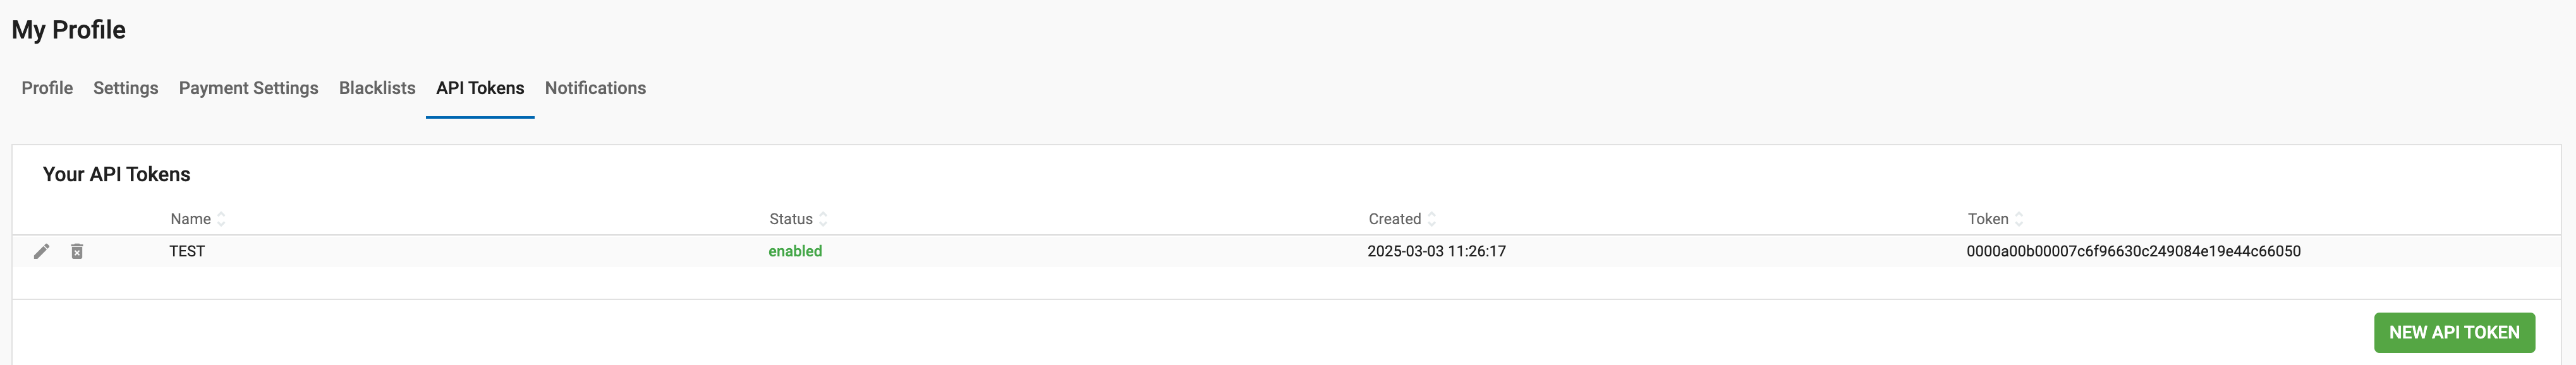Switch to the Notifications tab
This screenshot has height=365, width=2576.
[x=595, y=88]
